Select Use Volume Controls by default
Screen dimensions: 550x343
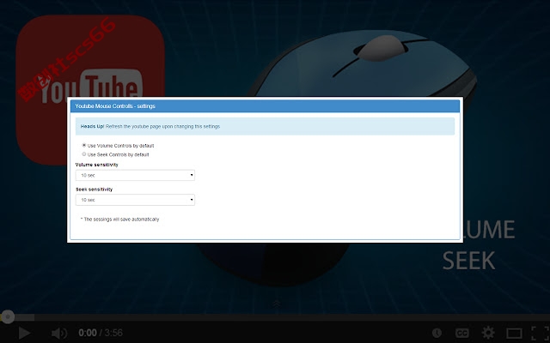[x=84, y=145]
